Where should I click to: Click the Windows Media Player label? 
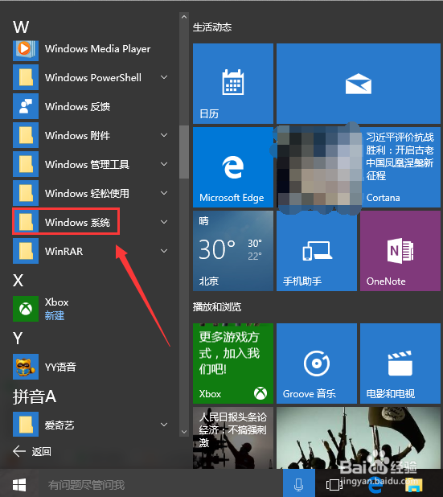pos(97,49)
